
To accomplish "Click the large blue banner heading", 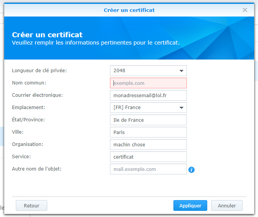I will click(47, 35).
